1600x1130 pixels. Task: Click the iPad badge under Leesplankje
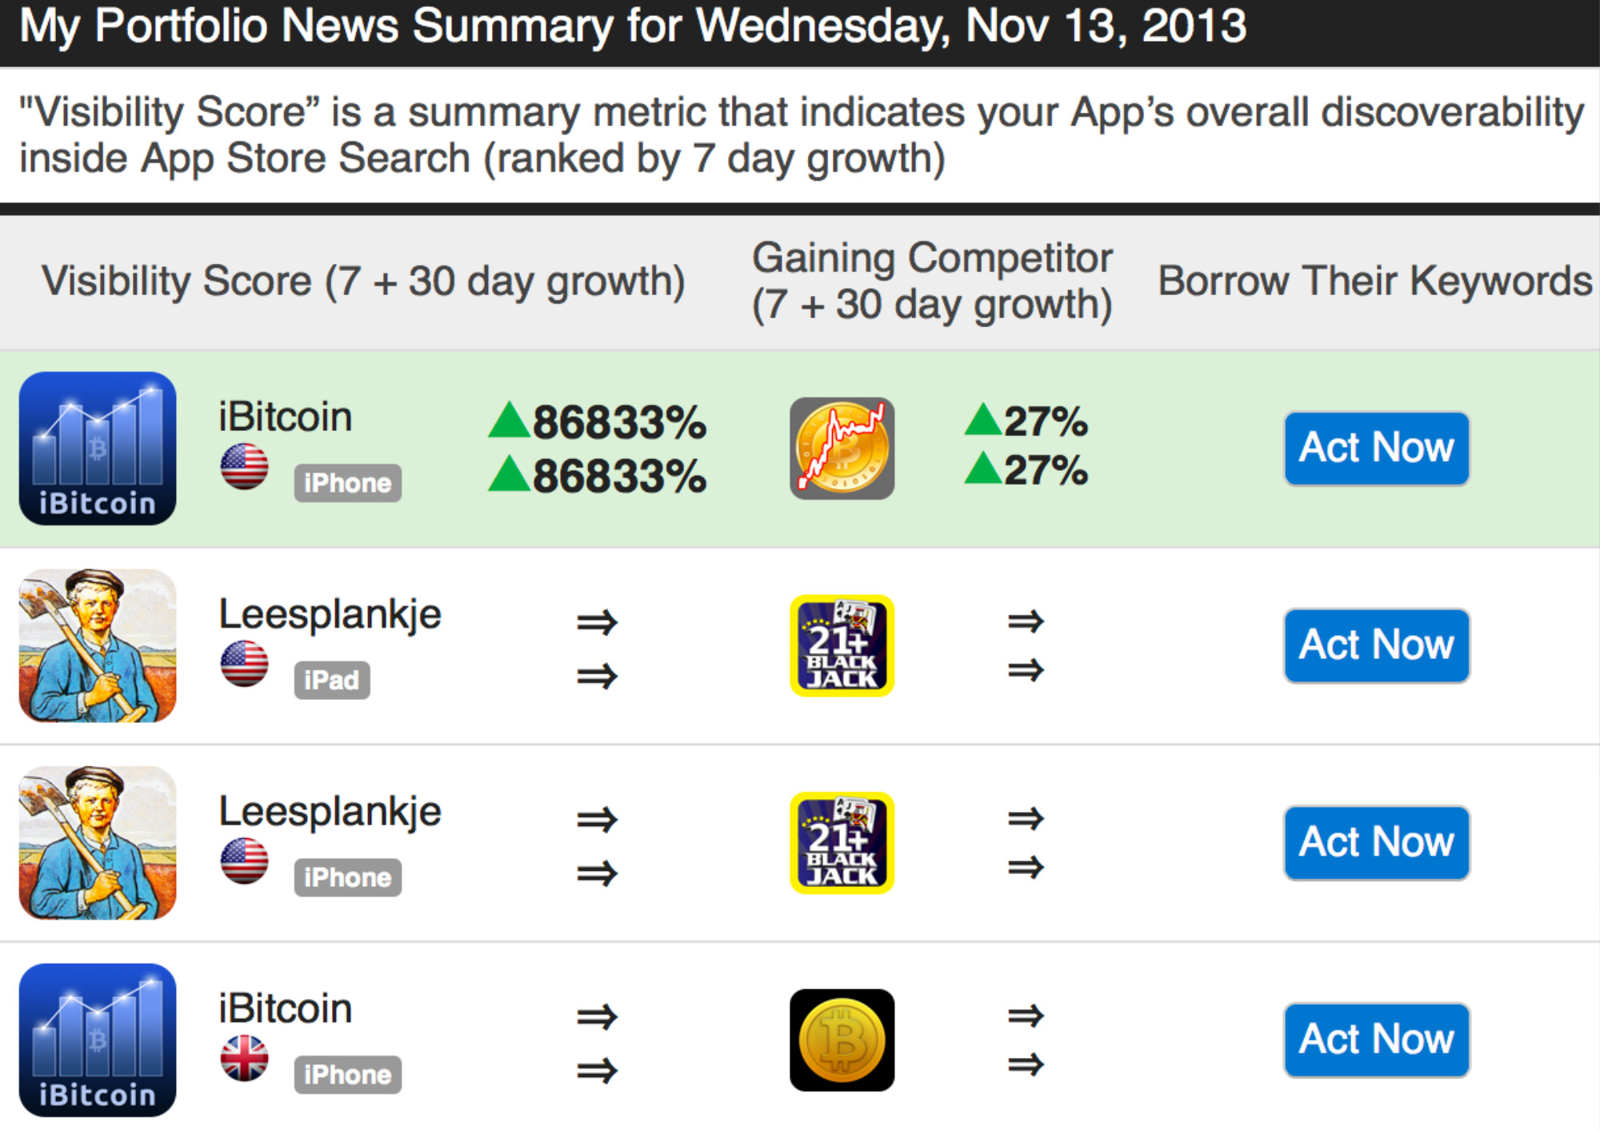point(331,680)
